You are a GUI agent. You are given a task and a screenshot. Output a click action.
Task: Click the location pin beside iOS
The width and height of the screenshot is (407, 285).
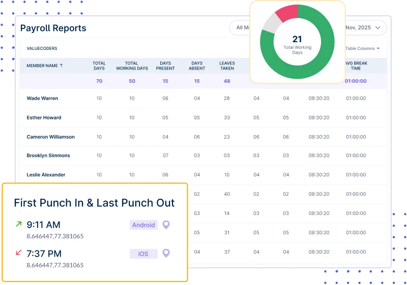point(165,253)
